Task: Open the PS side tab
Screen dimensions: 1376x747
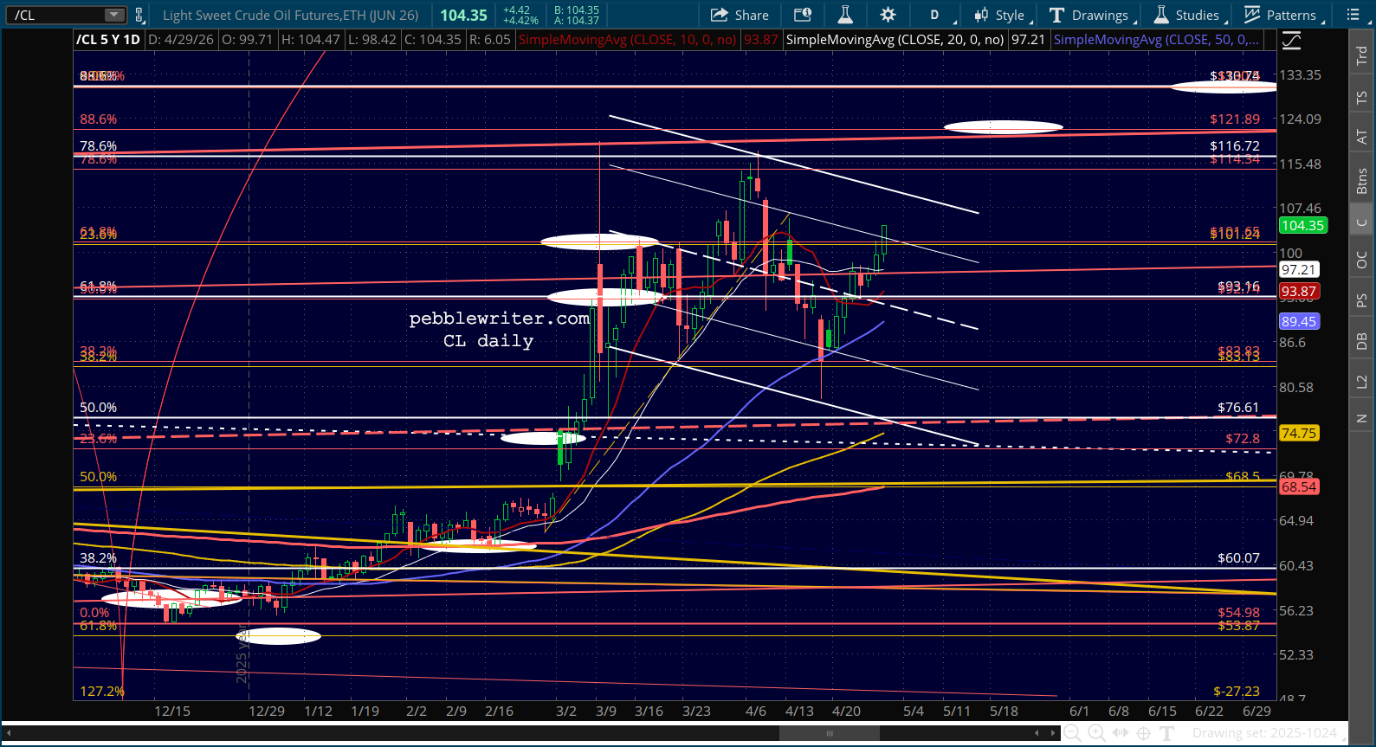Action: click(1362, 300)
